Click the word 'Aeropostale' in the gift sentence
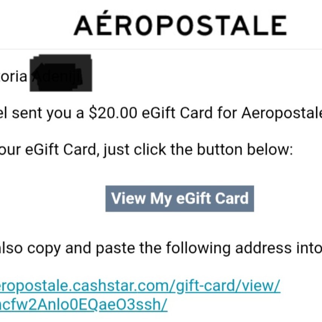Image resolution: width=322 pixels, height=322 pixels. point(282,113)
